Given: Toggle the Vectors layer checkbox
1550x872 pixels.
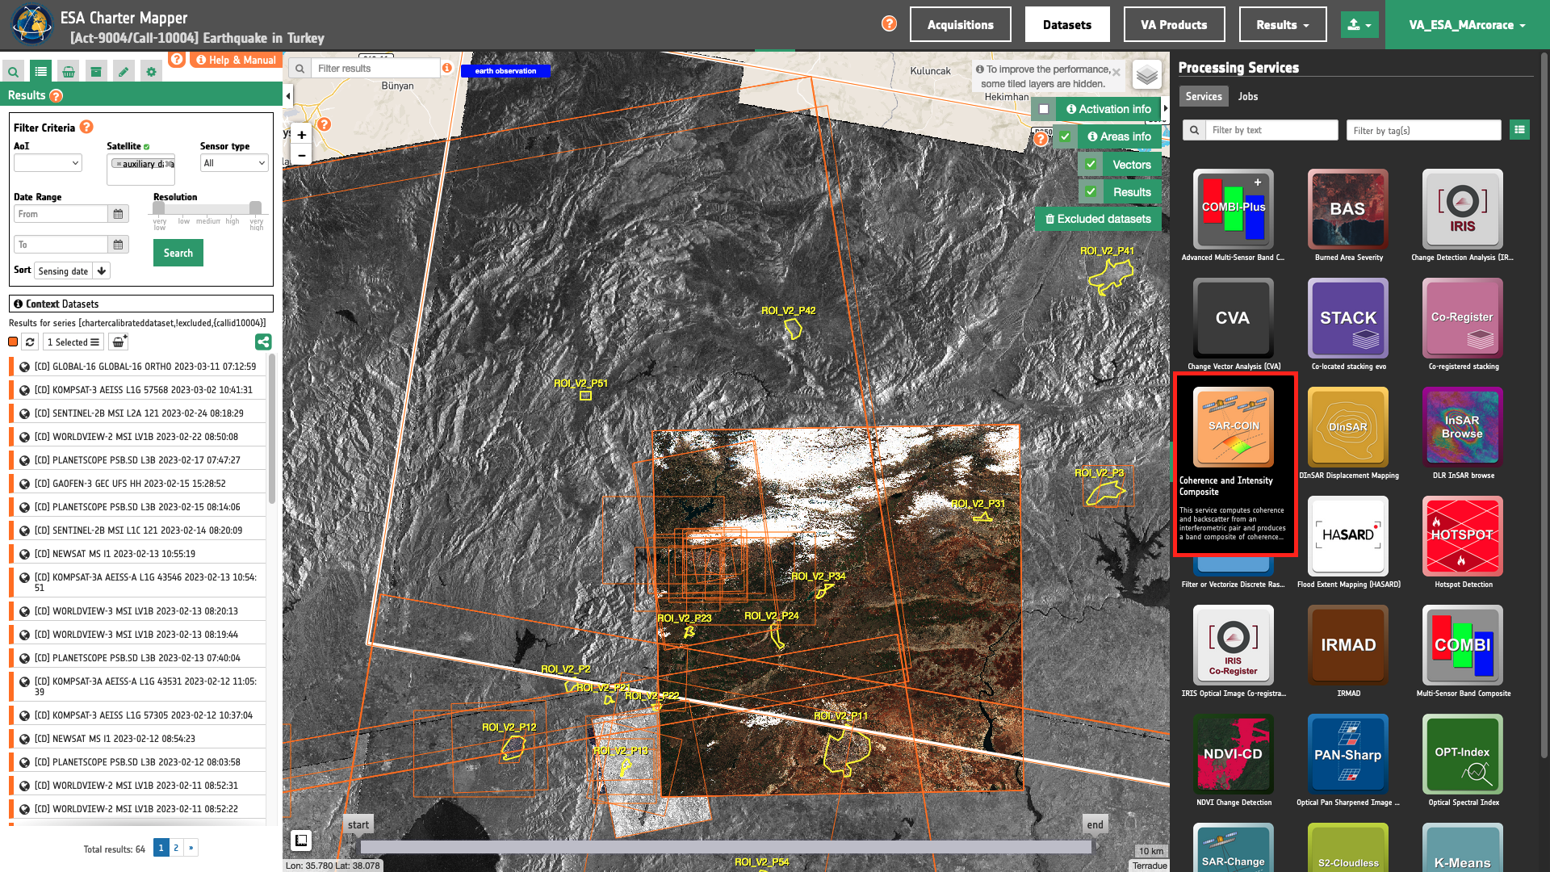Looking at the screenshot, I should [x=1091, y=165].
